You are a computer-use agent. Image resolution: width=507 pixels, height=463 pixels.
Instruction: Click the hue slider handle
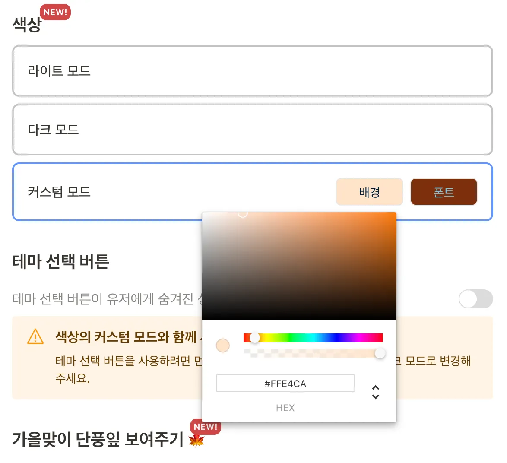[255, 338]
